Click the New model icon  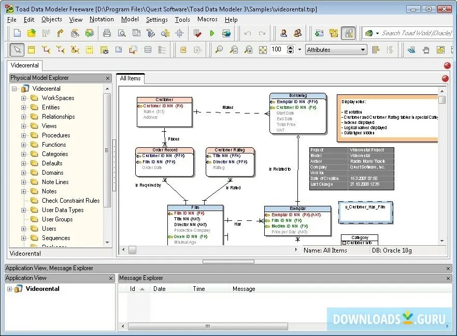click(x=17, y=33)
